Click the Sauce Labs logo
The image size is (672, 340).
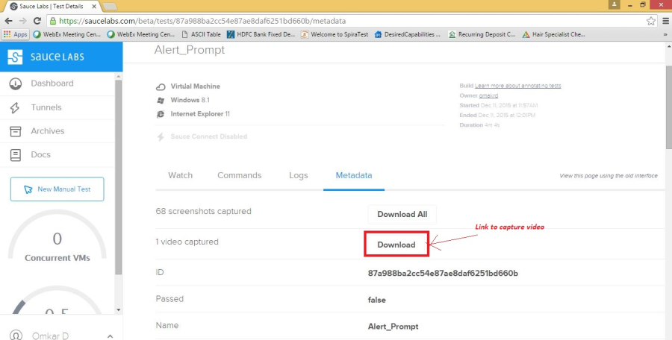[46, 57]
